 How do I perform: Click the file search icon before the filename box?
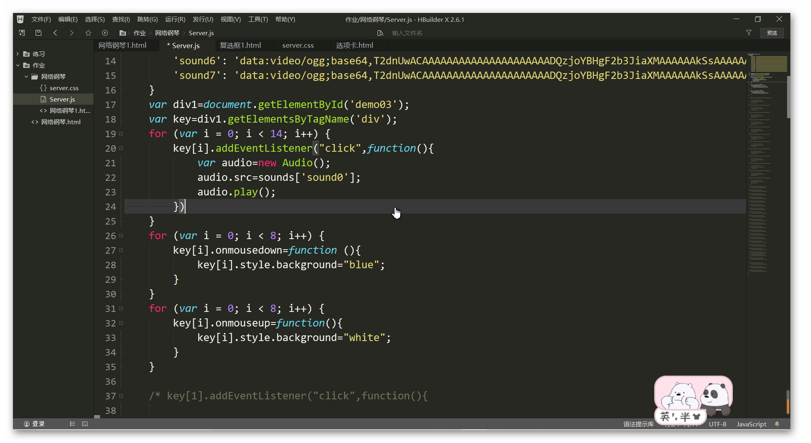point(380,33)
